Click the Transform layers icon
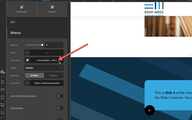The image size is (192, 120). [x=27, y=60]
